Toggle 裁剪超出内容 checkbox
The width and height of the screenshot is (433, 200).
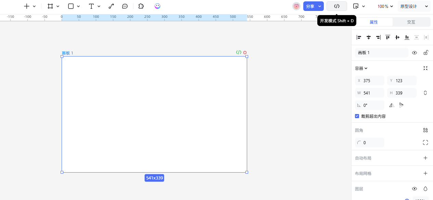point(357,116)
